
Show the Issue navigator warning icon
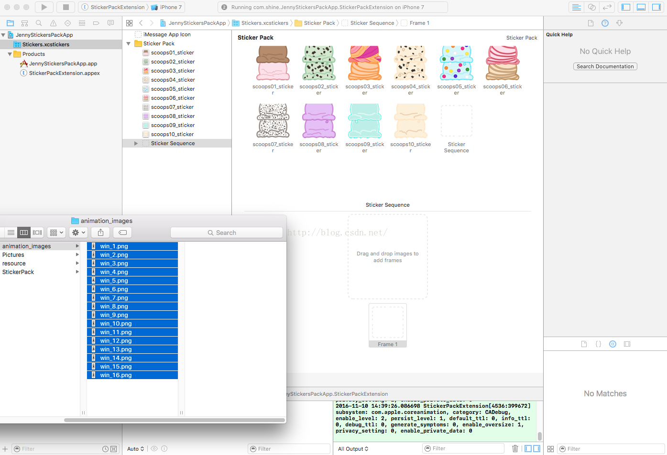(x=53, y=23)
